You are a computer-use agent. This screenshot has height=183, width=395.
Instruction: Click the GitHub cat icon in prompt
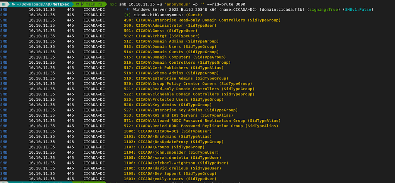pyautogui.click(x=78, y=4)
